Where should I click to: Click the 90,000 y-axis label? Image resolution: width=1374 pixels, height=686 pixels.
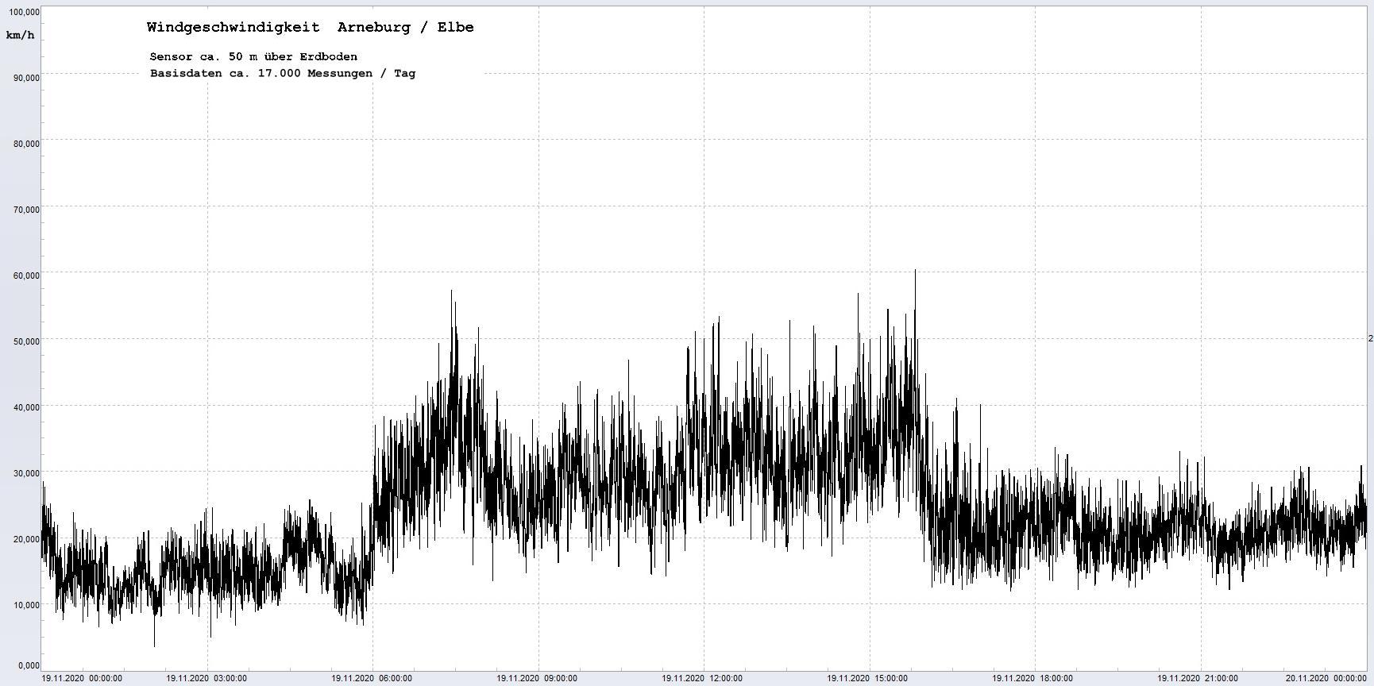coord(23,78)
